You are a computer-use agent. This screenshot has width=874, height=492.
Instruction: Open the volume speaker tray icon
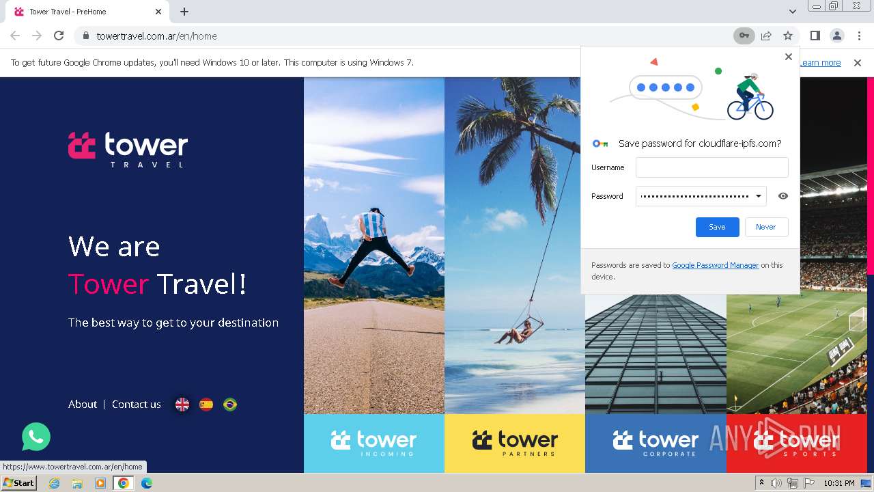point(776,483)
